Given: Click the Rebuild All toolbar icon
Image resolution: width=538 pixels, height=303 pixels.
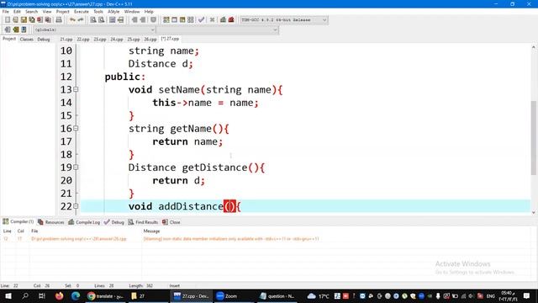Looking at the screenshot, I should (191, 20).
